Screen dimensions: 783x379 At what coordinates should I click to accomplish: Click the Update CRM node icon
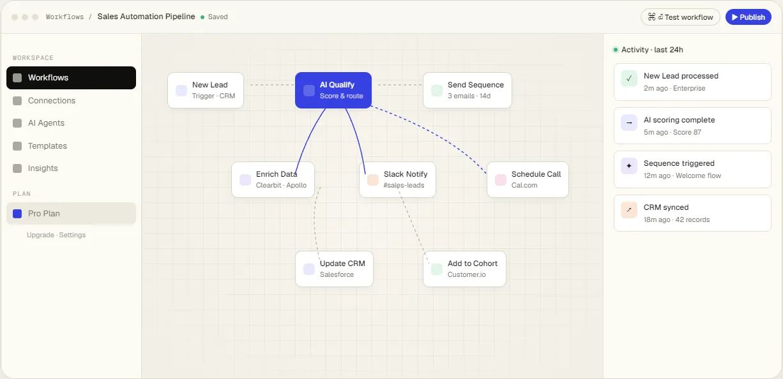point(309,269)
